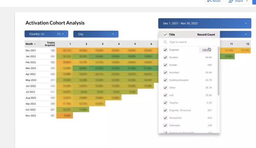256x148 pixels.
Task: Click the filter list vertical scrollbar
Action: pyautogui.click(x=219, y=70)
